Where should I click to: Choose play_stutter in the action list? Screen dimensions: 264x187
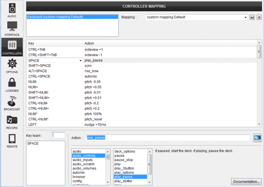pyautogui.click(x=123, y=181)
